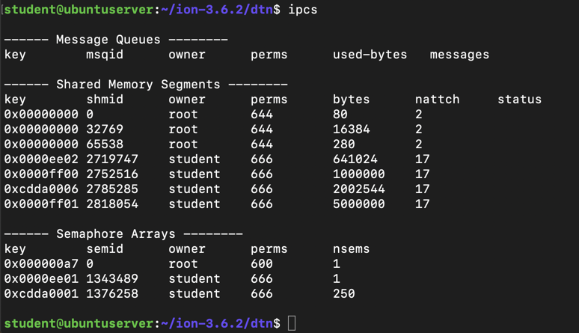The height and width of the screenshot is (333, 579).
Task: Click the 'shmid' column header
Action: [x=105, y=100]
